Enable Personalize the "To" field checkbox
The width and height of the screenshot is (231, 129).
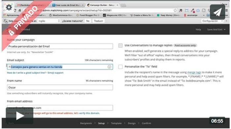click(120, 67)
